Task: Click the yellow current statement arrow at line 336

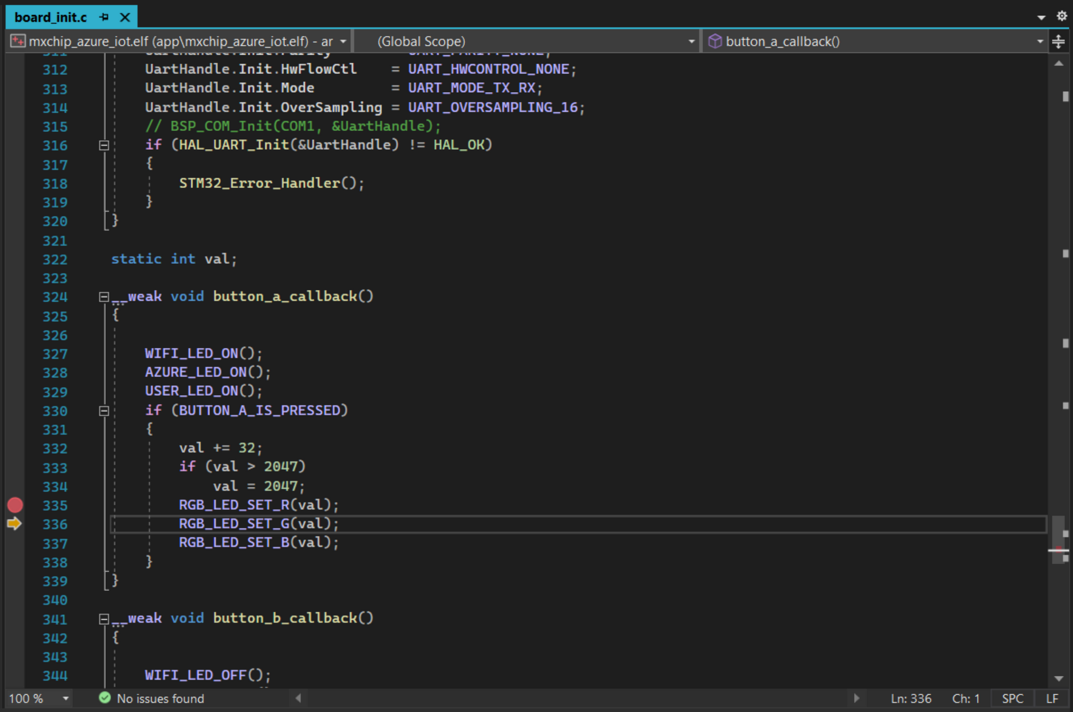Action: (x=14, y=524)
